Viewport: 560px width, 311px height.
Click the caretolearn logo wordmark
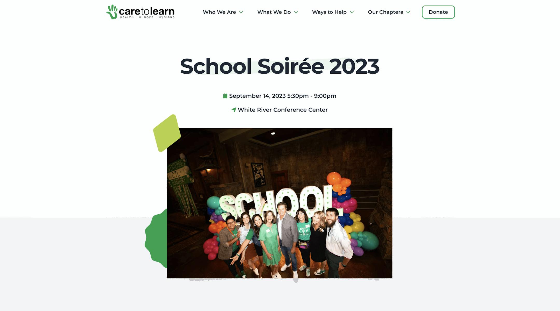click(x=146, y=11)
